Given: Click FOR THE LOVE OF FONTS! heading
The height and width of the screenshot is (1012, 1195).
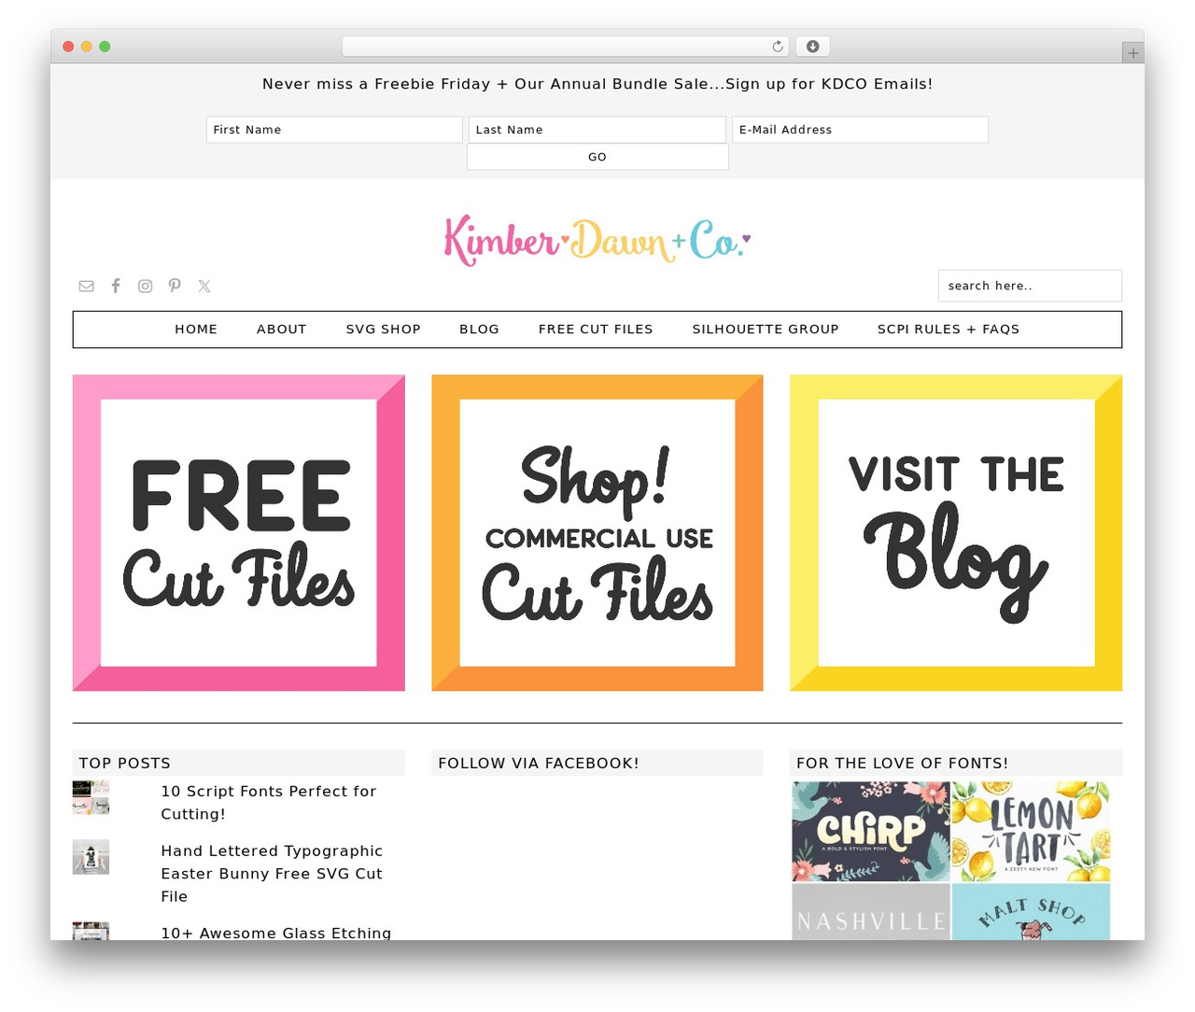Looking at the screenshot, I should pos(902,763).
